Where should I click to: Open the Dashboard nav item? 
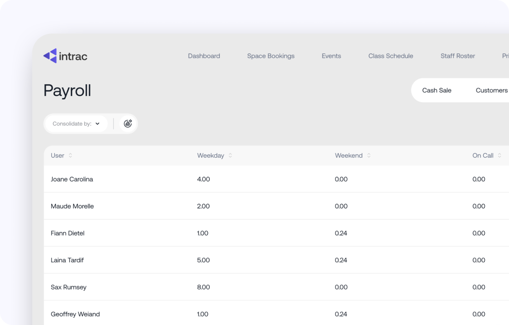click(204, 56)
